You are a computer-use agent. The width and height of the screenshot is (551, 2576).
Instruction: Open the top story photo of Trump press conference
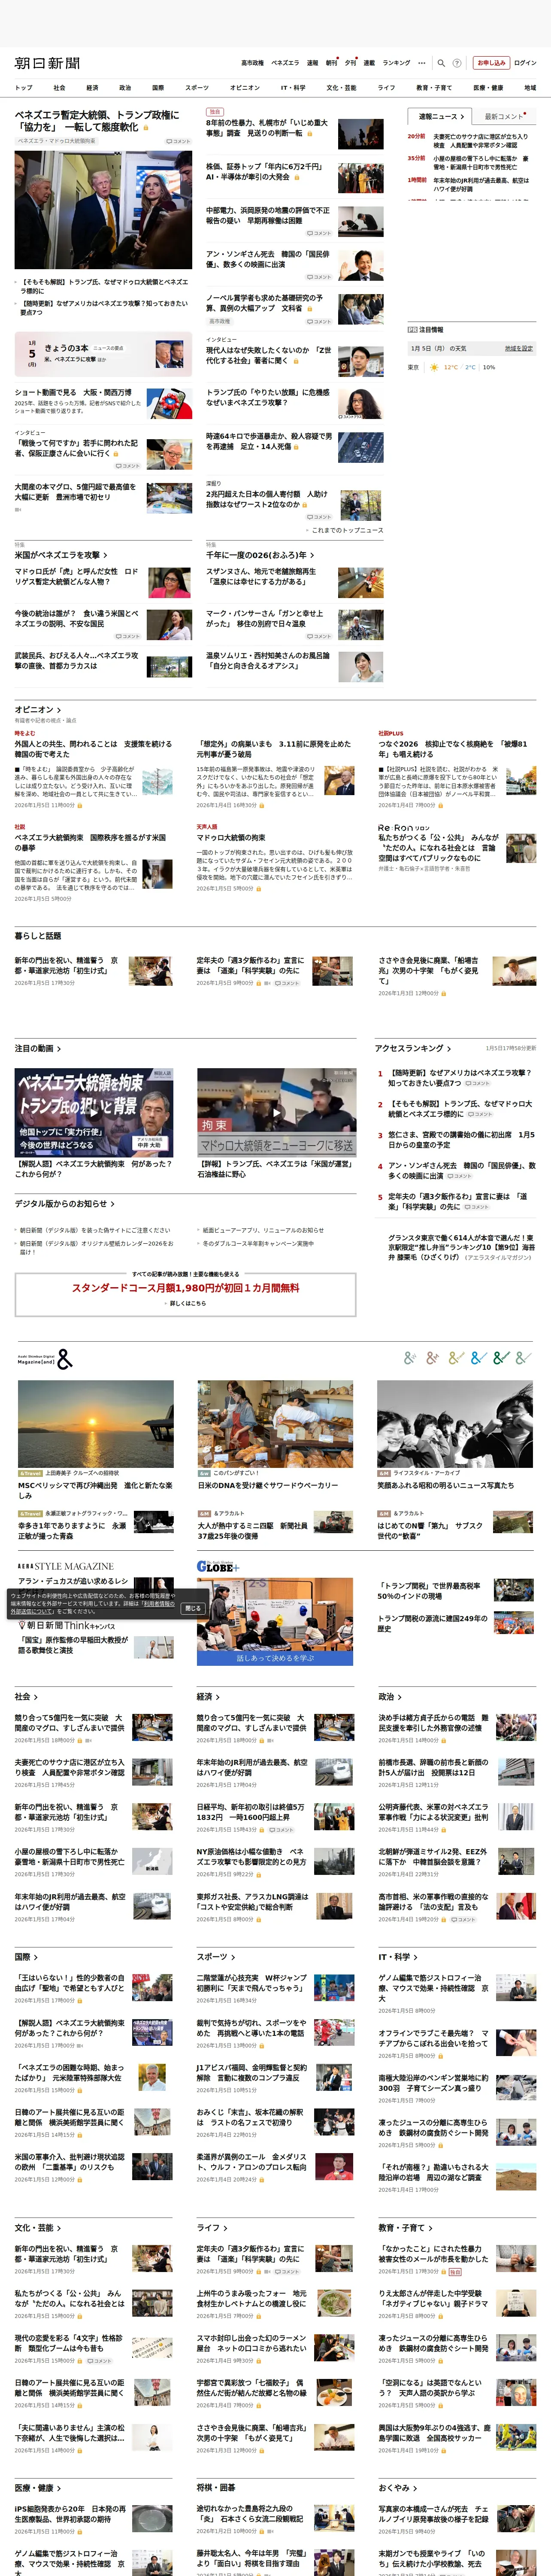pyautogui.click(x=103, y=210)
